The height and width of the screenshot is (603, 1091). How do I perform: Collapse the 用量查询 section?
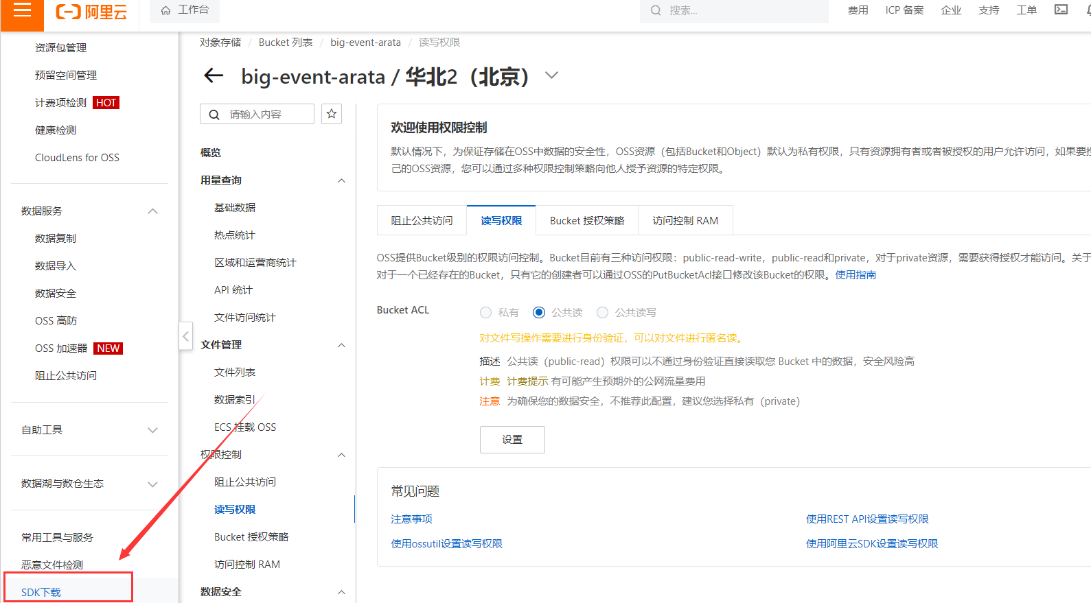pyautogui.click(x=341, y=180)
